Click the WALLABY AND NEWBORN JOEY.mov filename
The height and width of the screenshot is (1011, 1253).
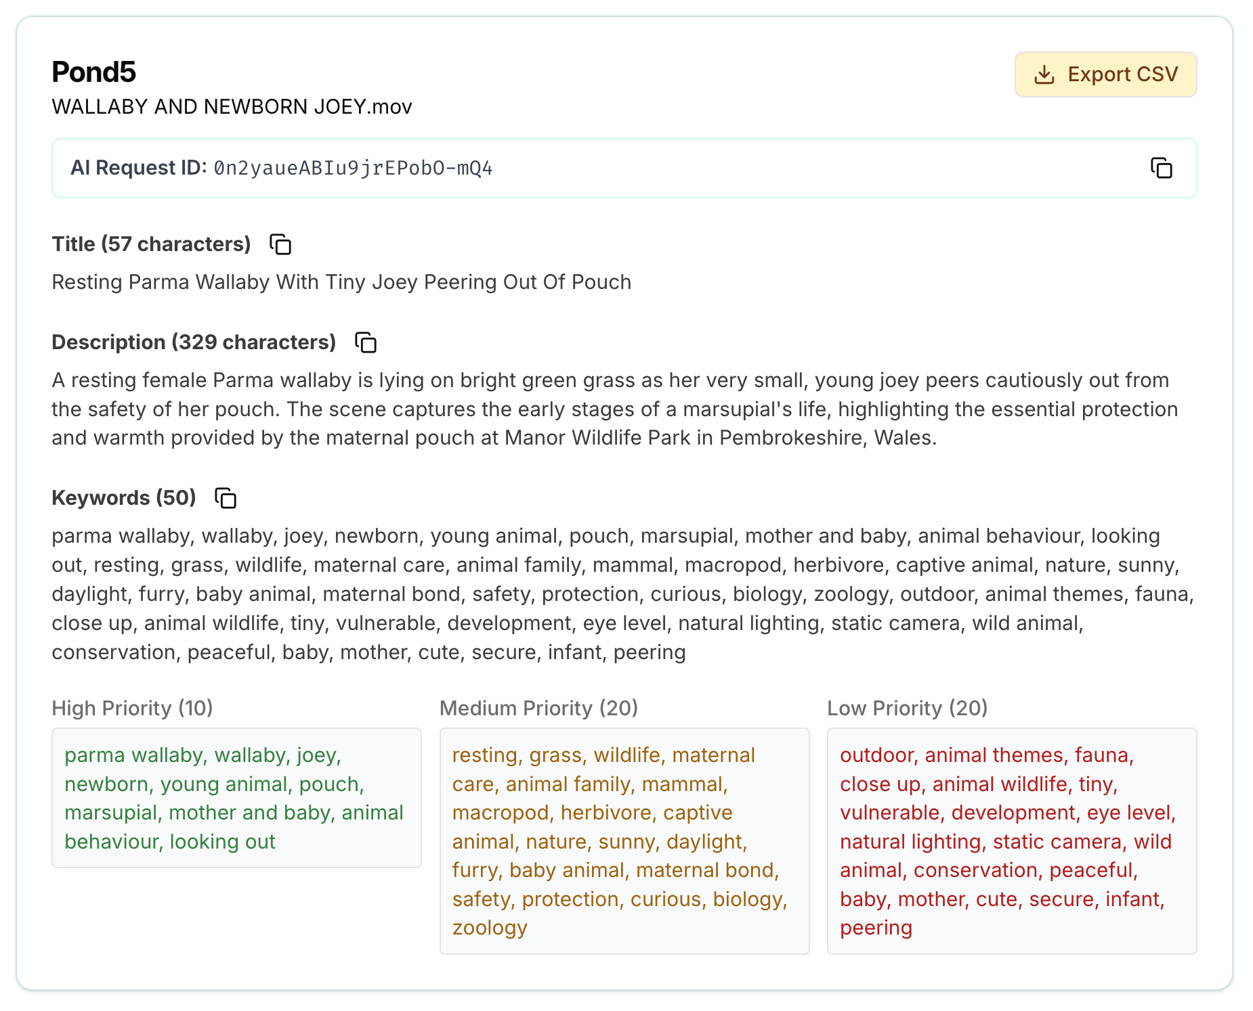232,107
